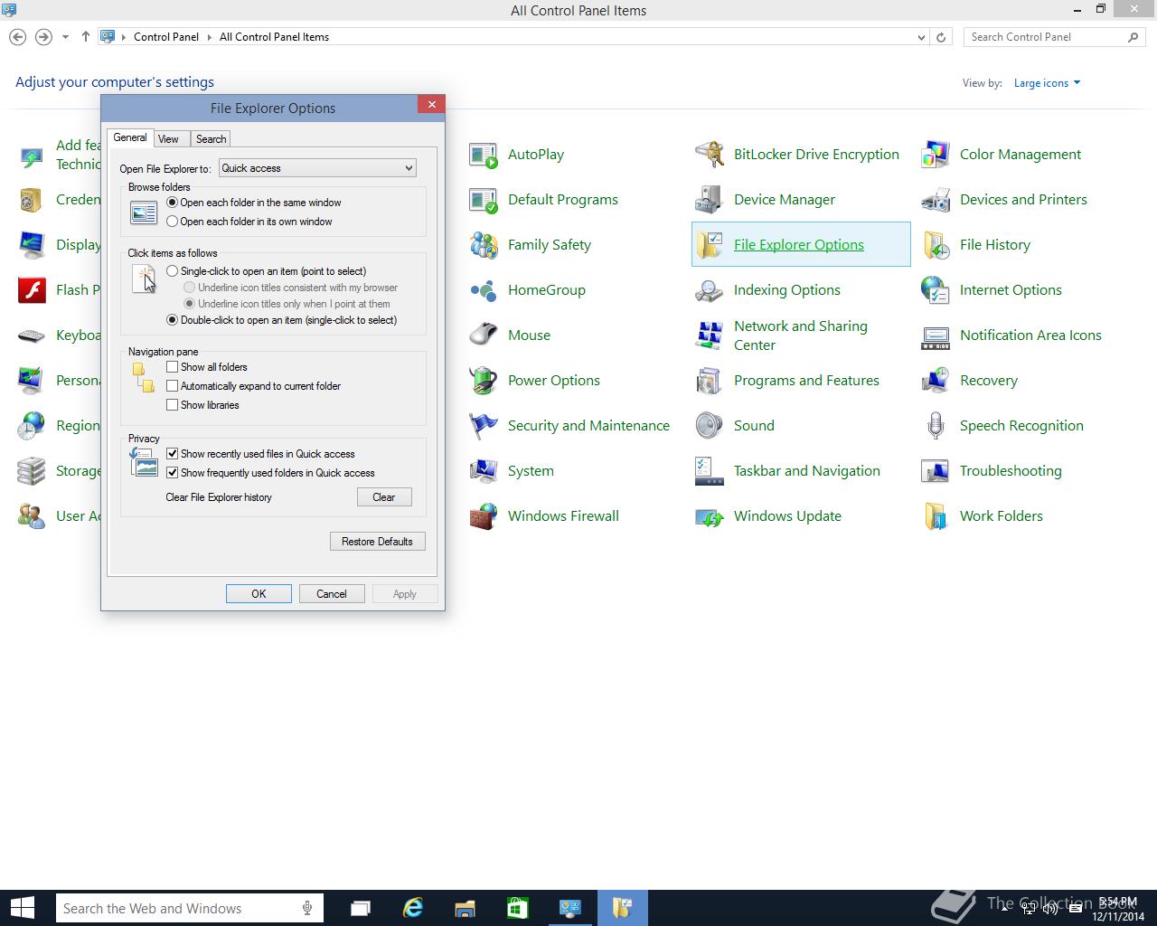Open Windows Store from the taskbar
The width and height of the screenshot is (1157, 926).
click(x=518, y=908)
